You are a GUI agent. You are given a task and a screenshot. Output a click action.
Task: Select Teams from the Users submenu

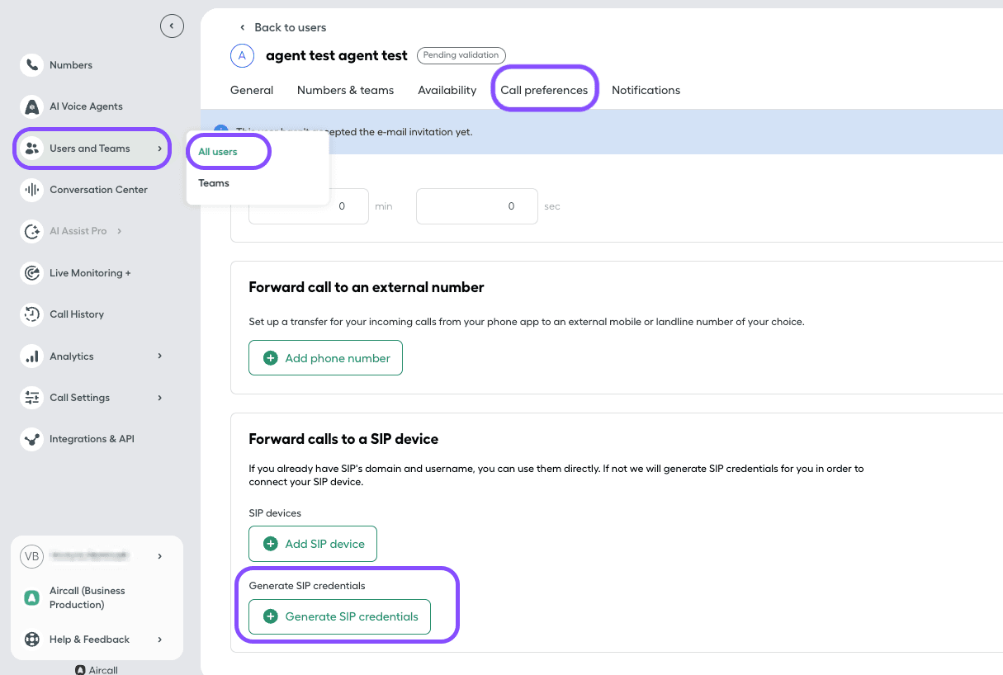click(214, 183)
